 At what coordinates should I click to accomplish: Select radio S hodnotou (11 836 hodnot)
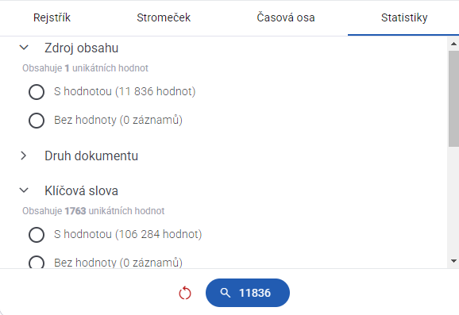pyautogui.click(x=37, y=92)
